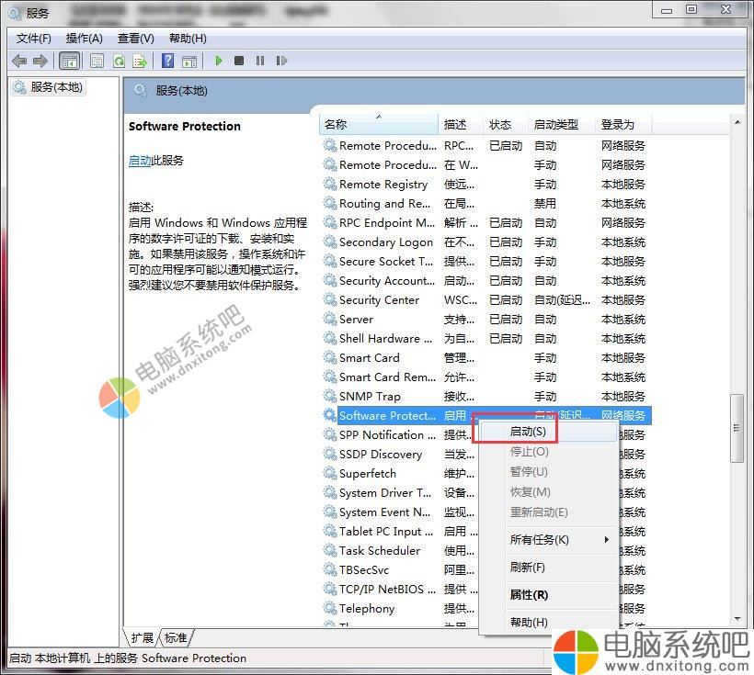Open the 操作(A) menu
The image size is (754, 675).
coord(85,38)
